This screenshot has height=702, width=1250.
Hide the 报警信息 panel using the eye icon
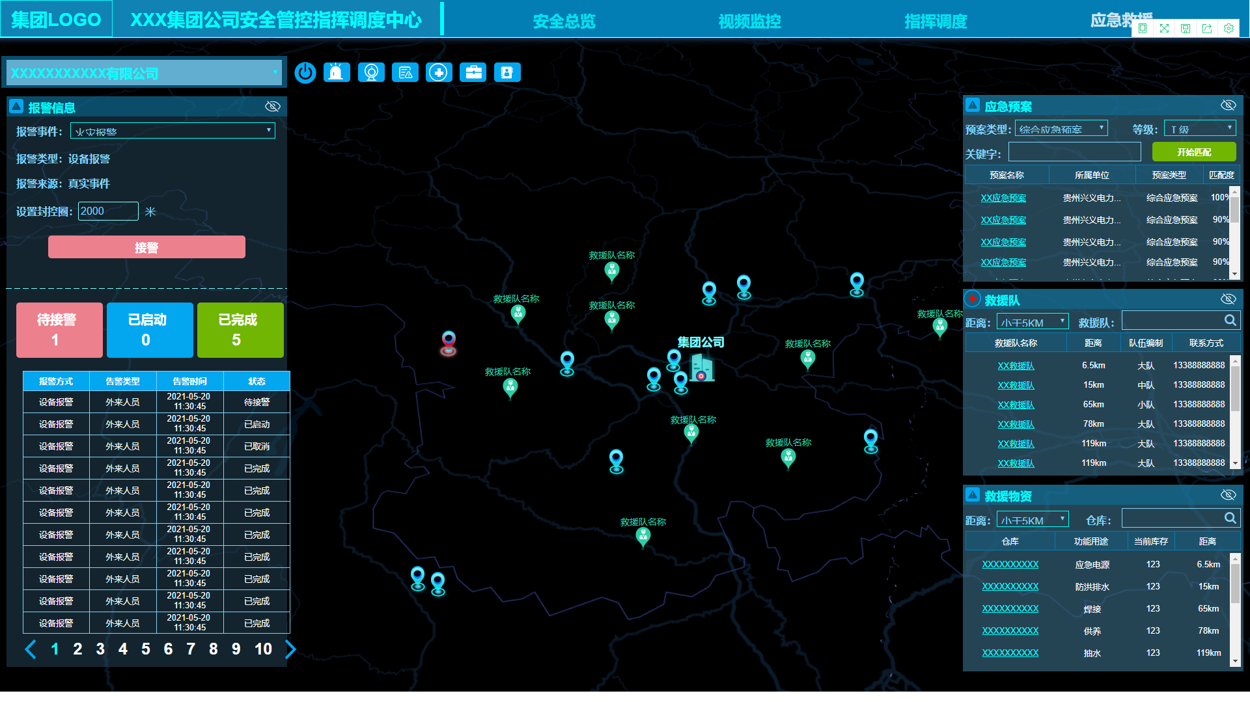click(273, 106)
